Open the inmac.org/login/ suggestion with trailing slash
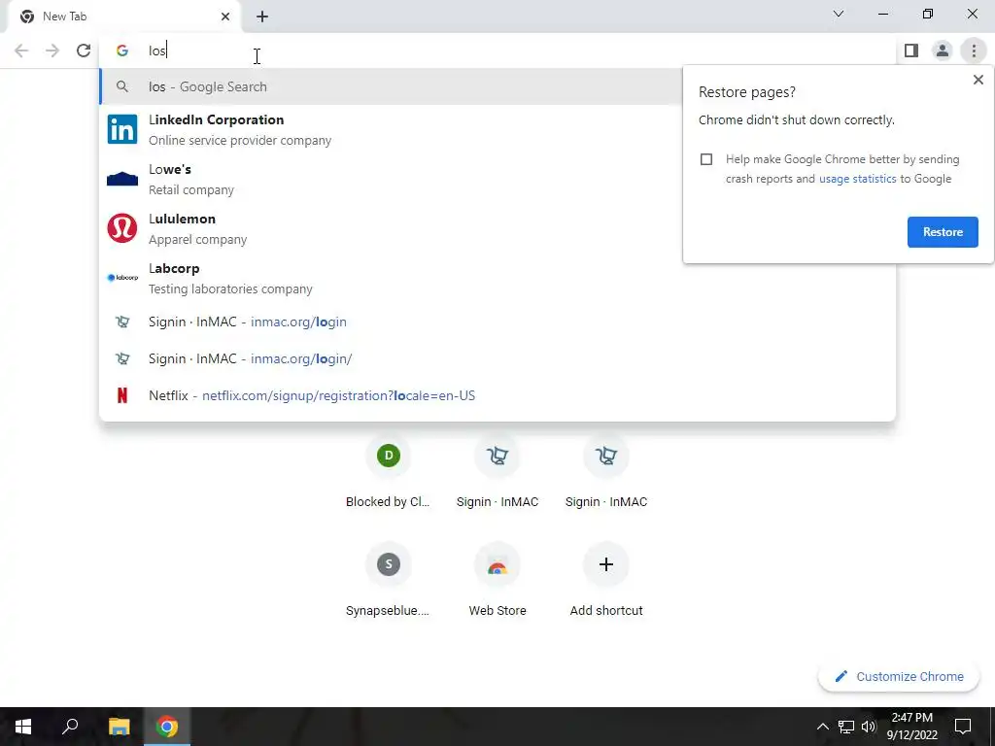 [497, 358]
